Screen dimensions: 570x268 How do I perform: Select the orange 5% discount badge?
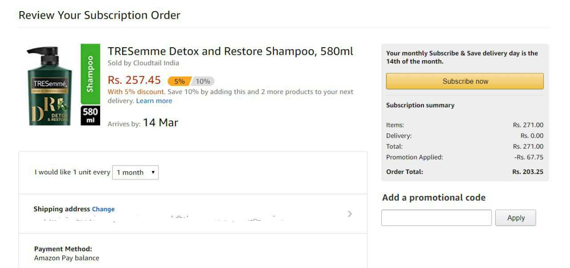coord(179,81)
